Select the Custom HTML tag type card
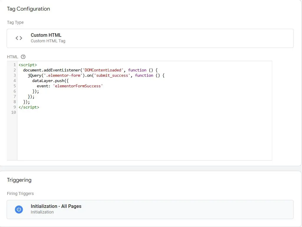302x227 pixels. point(150,38)
